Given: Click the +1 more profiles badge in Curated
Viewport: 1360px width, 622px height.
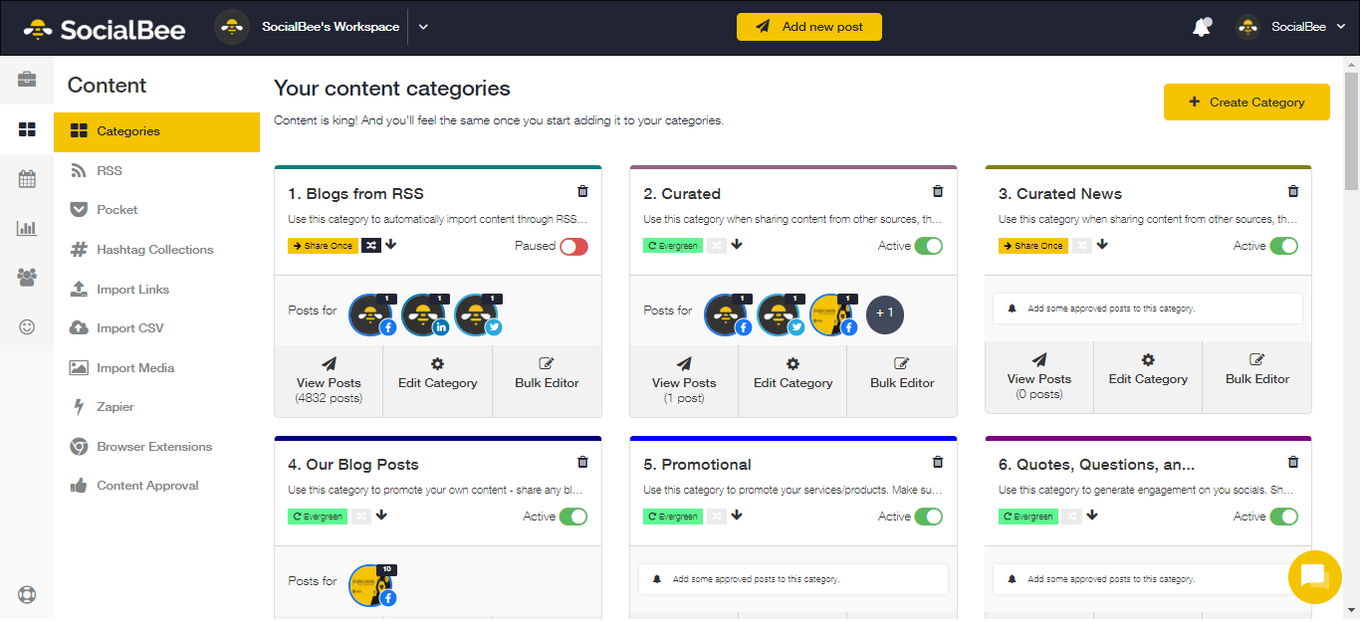Looking at the screenshot, I should (x=885, y=313).
